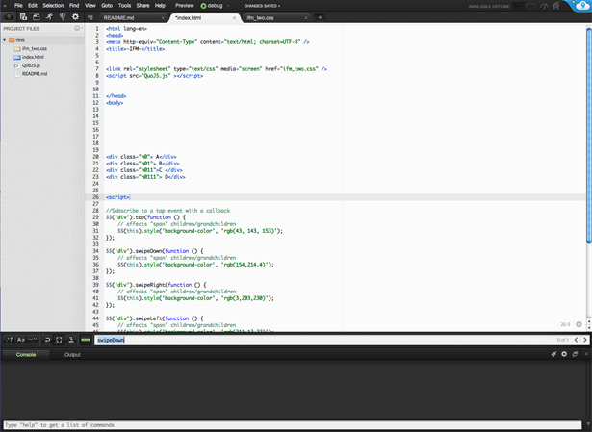
Task: Select QuoJS.js in the file tree
Action: click(29, 64)
